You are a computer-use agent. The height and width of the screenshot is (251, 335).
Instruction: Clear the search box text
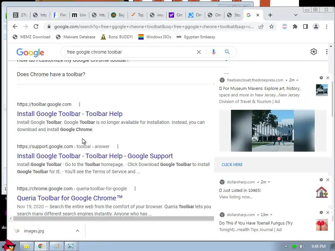point(199,52)
